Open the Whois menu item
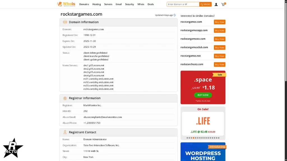The image size is (287, 161). pyautogui.click(x=141, y=4)
